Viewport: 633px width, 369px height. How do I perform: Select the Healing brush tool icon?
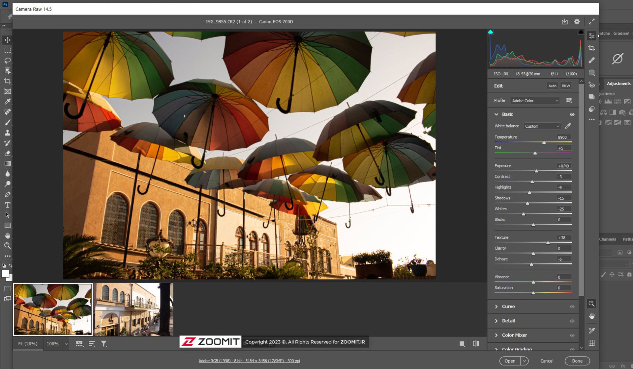pos(591,61)
